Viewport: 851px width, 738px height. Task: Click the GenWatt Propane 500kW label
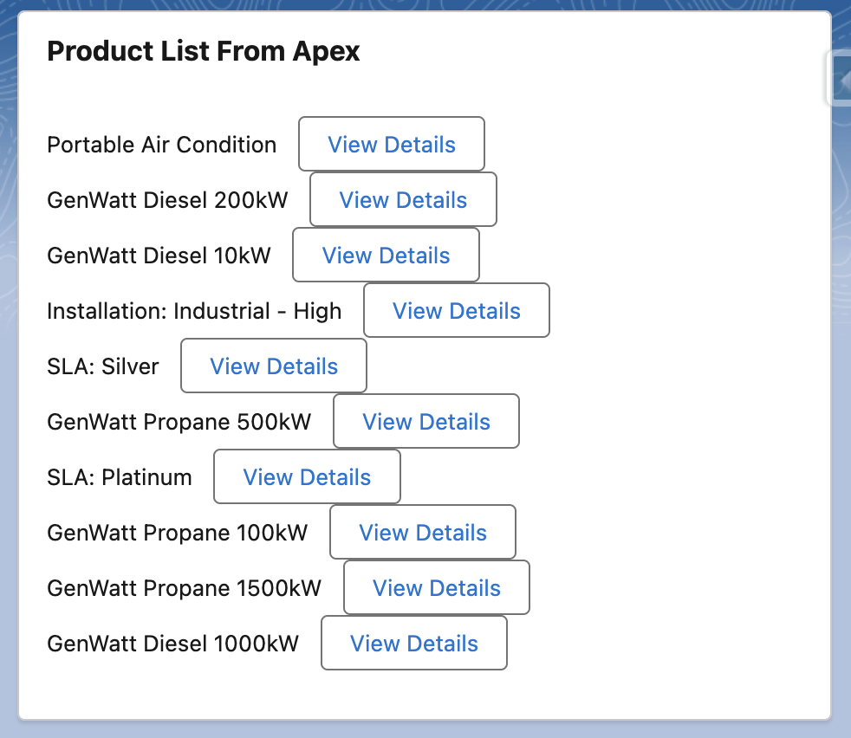(179, 422)
